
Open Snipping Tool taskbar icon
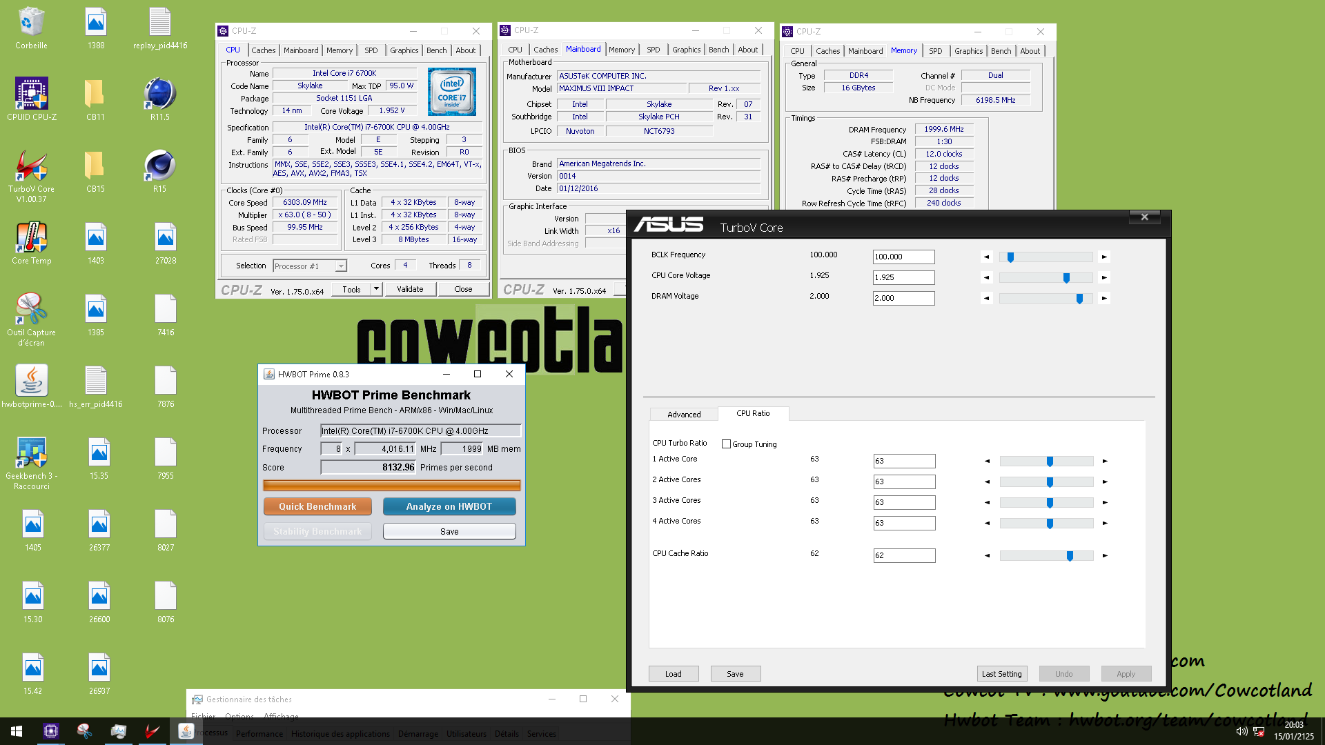(84, 731)
